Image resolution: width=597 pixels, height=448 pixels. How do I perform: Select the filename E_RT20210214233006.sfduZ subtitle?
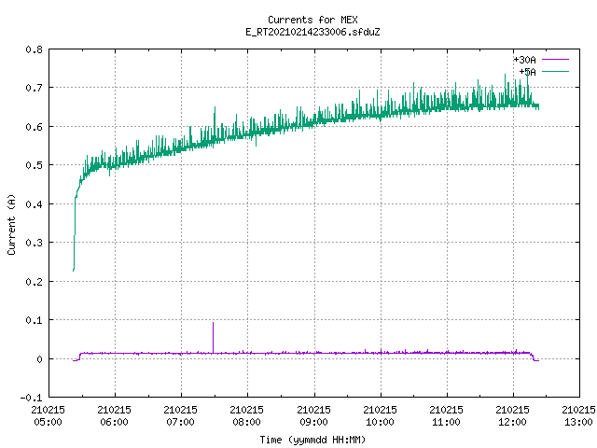[x=312, y=32]
